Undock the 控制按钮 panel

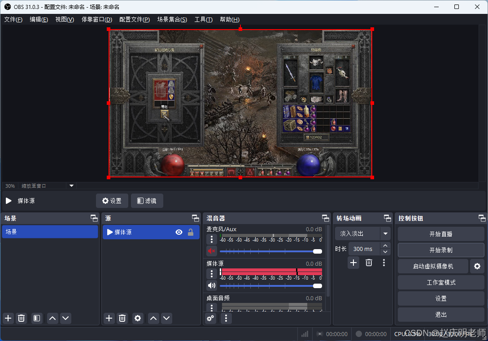(x=482, y=218)
